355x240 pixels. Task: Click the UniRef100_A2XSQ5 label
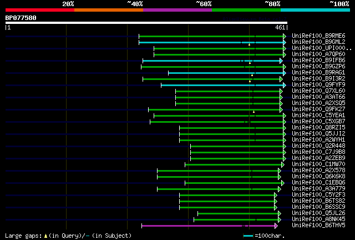tap(318, 103)
